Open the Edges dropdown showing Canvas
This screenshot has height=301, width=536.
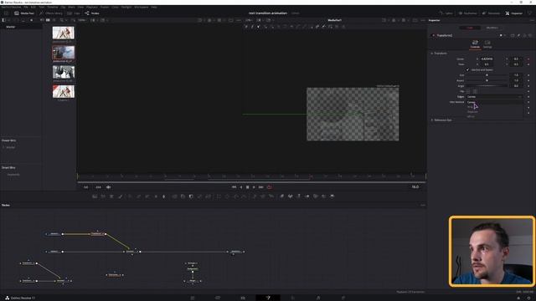click(x=494, y=97)
